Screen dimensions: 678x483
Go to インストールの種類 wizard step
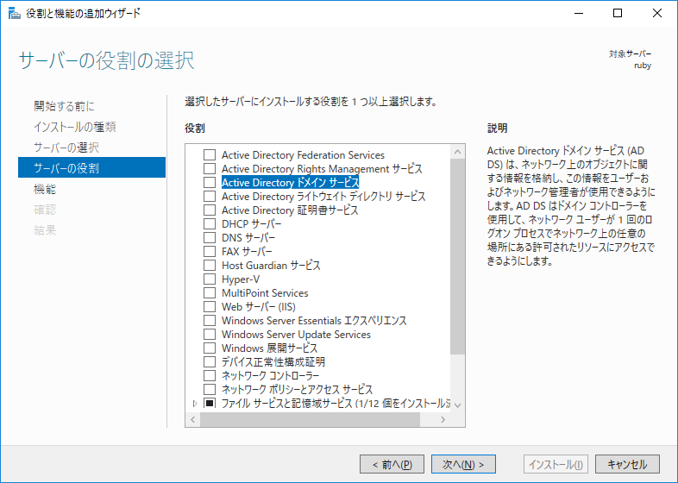(x=75, y=127)
